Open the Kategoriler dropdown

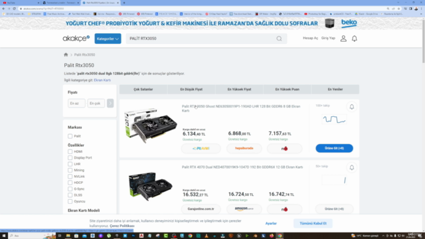[x=108, y=39]
